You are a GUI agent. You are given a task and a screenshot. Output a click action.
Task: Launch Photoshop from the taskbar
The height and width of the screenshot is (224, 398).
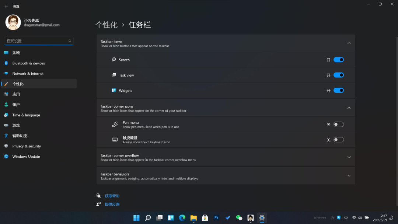coord(216,218)
